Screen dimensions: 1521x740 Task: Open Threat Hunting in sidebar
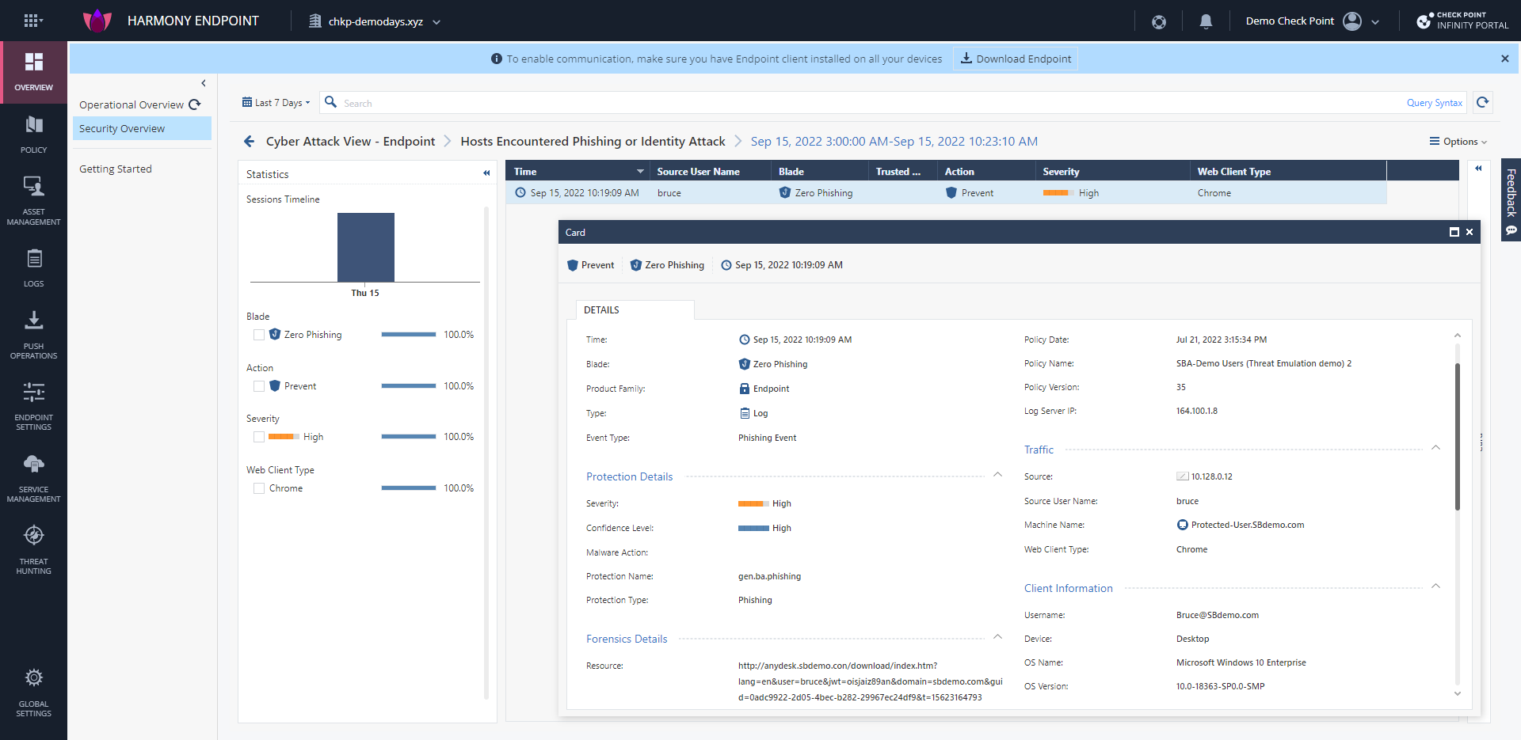click(x=33, y=550)
